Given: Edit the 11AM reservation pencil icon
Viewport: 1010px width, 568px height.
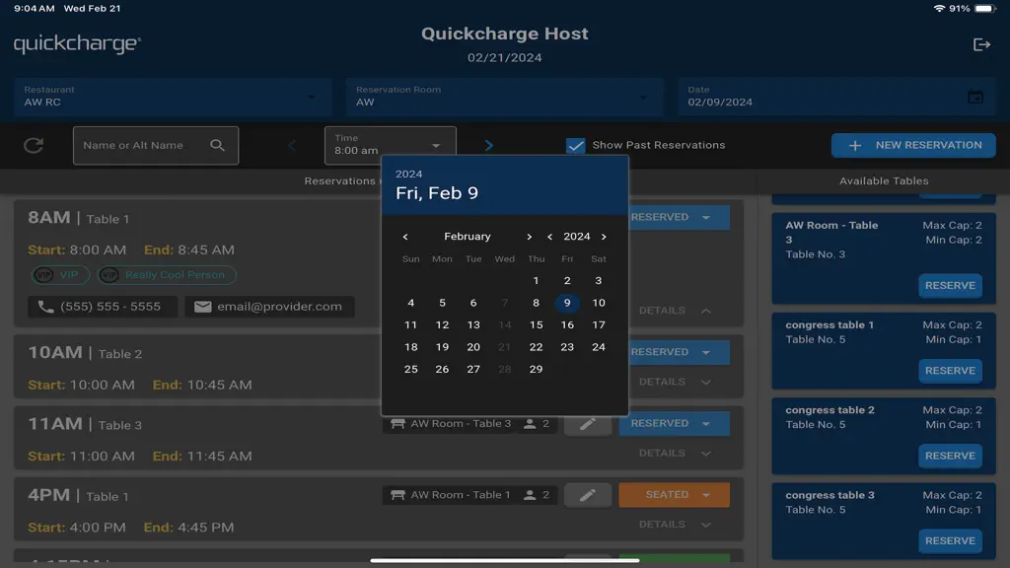Looking at the screenshot, I should 588,424.
